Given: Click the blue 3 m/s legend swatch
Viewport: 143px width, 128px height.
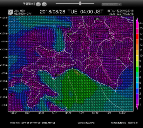Looking at the screenshot, I should tap(137, 91).
